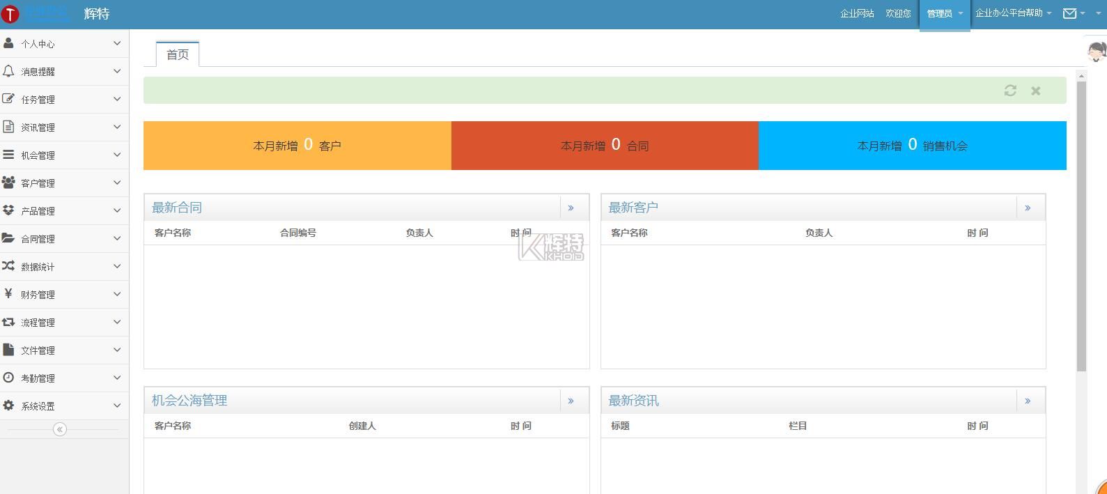Click the yen icon for 财务管理

point(8,294)
